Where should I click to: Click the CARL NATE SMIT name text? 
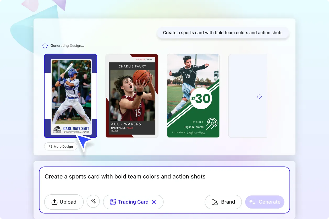tap(76, 129)
